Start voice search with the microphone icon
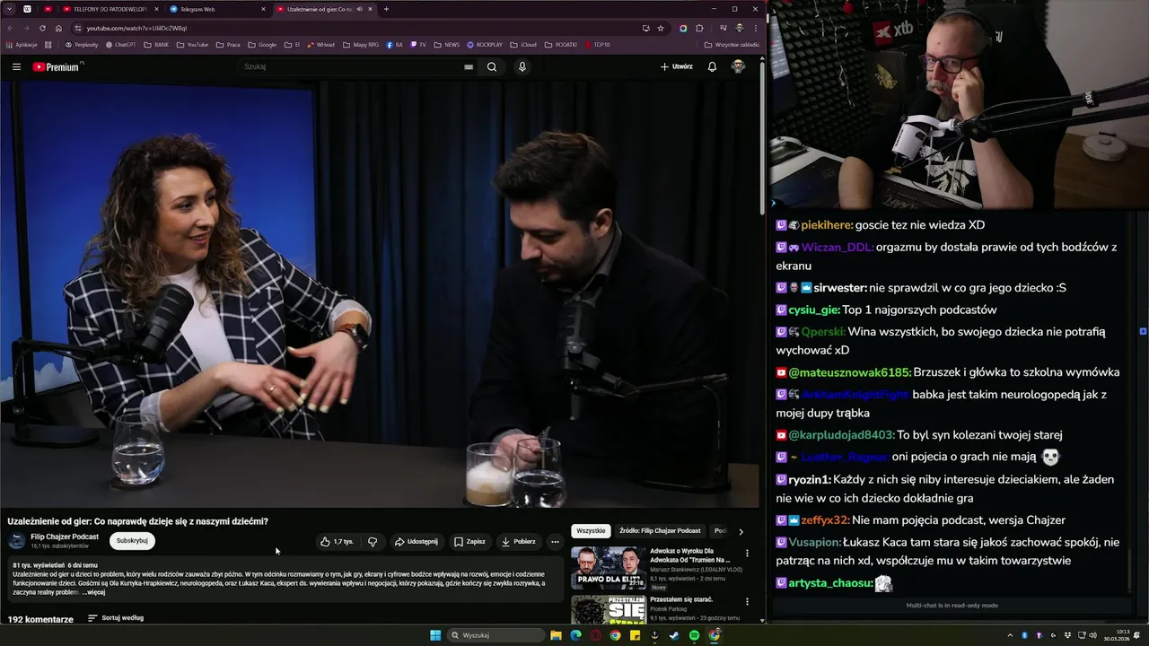This screenshot has width=1149, height=646. (522, 66)
